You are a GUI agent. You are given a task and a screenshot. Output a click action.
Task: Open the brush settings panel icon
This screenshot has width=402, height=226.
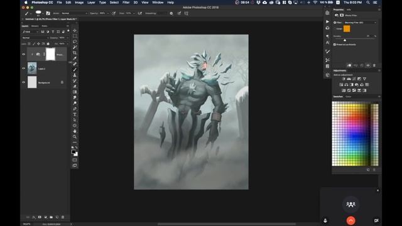point(48,13)
